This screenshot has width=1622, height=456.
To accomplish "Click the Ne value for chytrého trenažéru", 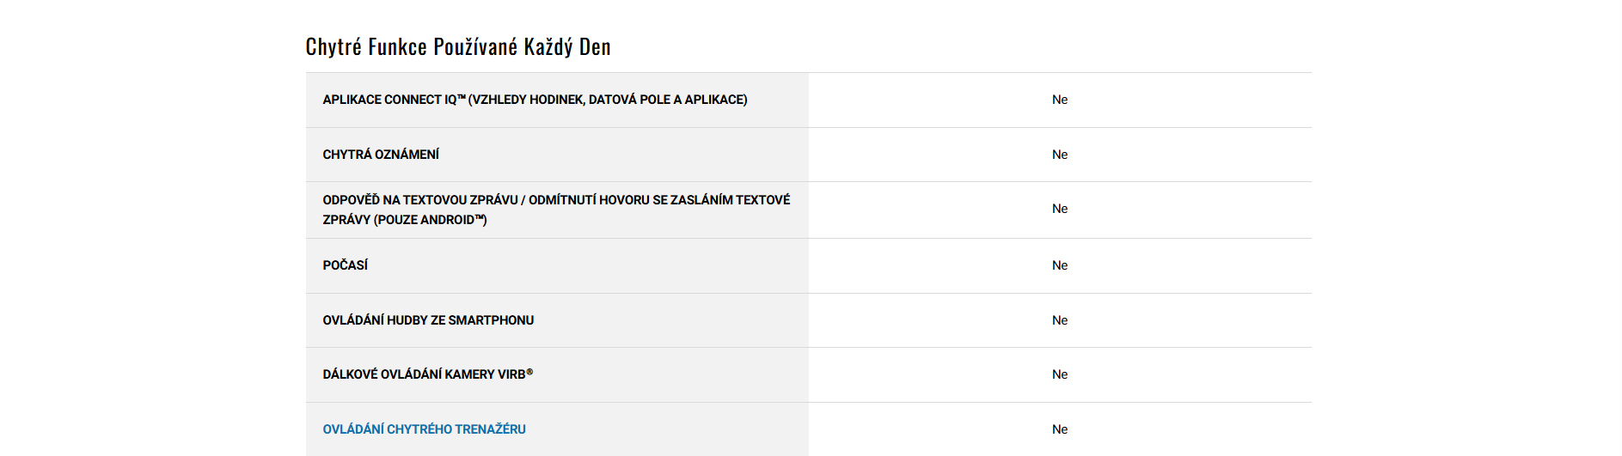I will tap(1060, 429).
